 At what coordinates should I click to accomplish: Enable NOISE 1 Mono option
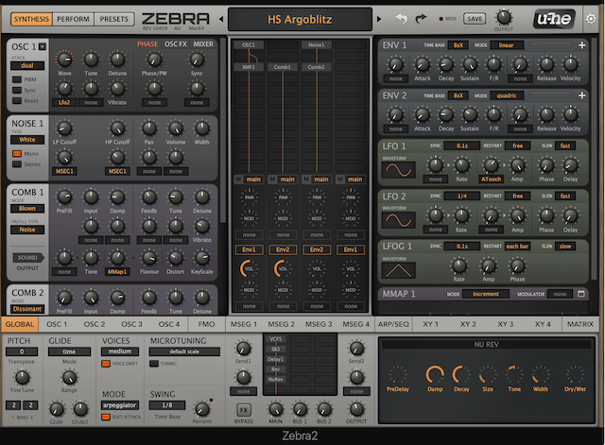17,153
